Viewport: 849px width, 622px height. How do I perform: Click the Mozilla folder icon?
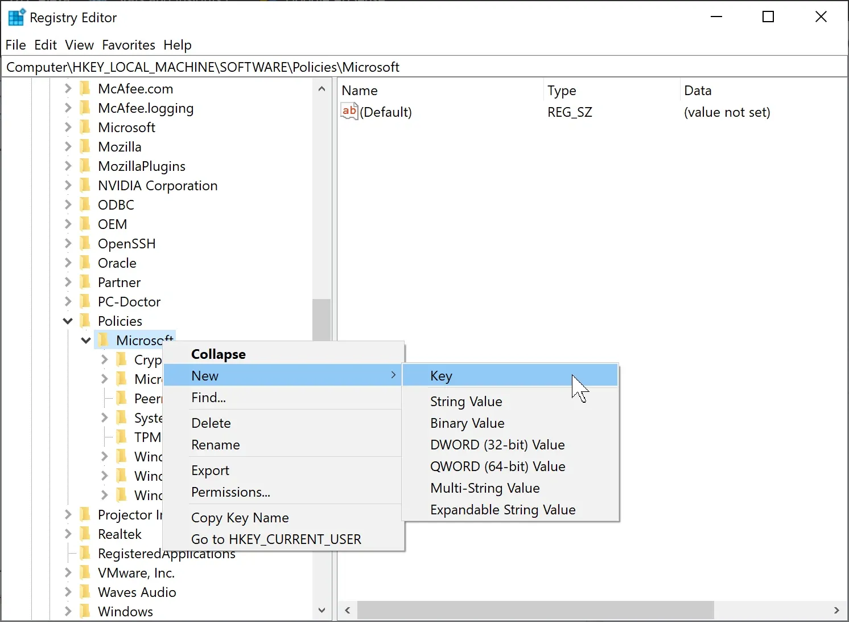pos(85,146)
